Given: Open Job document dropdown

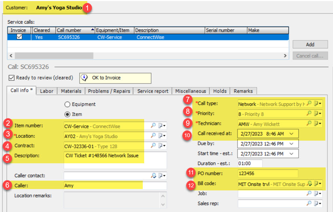Looking at the screenshot, I should click(318, 193).
